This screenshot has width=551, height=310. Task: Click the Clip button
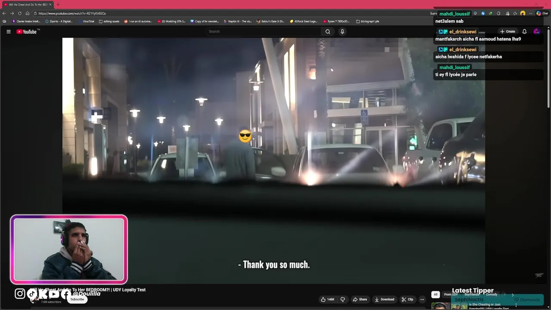pos(407,299)
